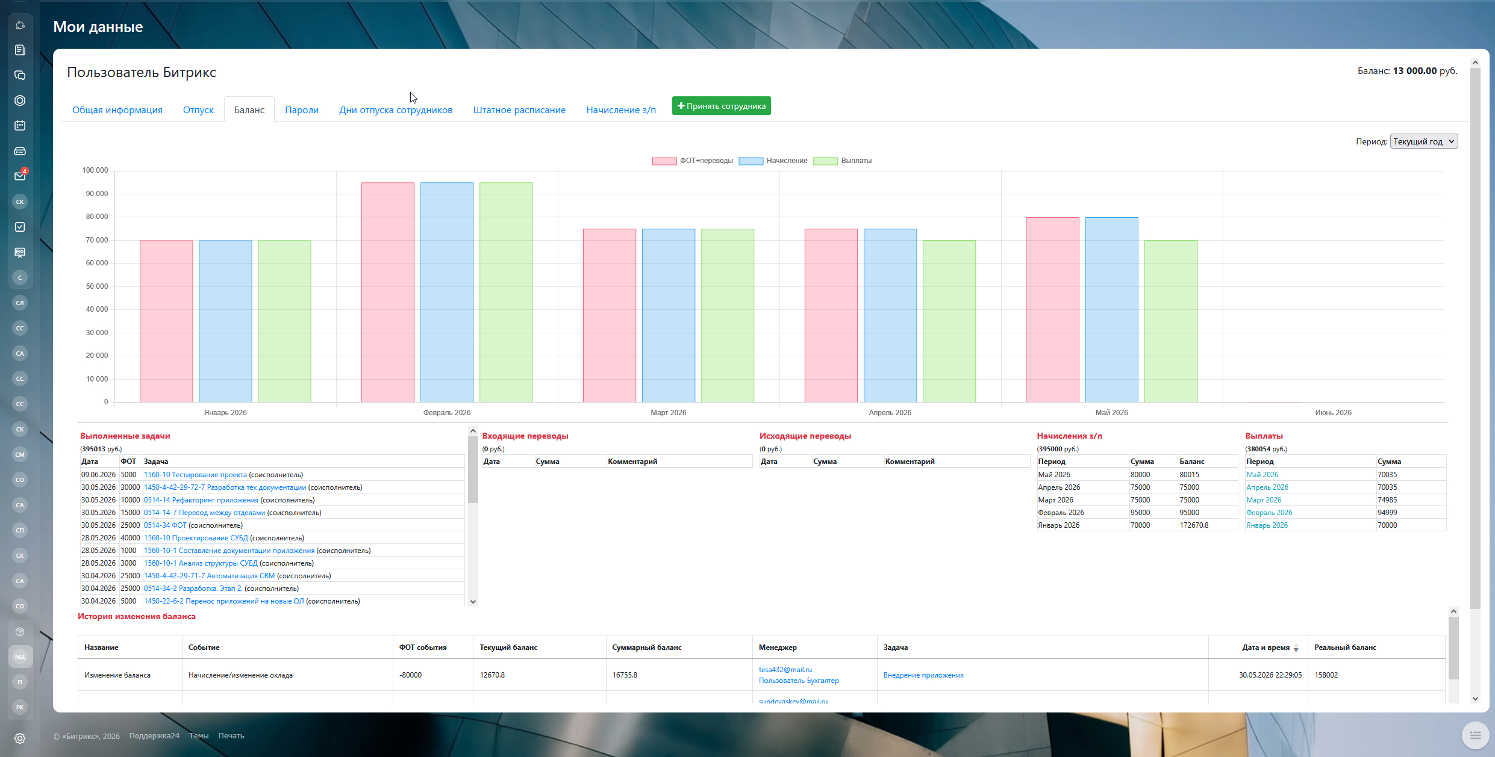Open the Январь 2026 payout link
This screenshot has height=757, width=1495.
(x=1267, y=525)
